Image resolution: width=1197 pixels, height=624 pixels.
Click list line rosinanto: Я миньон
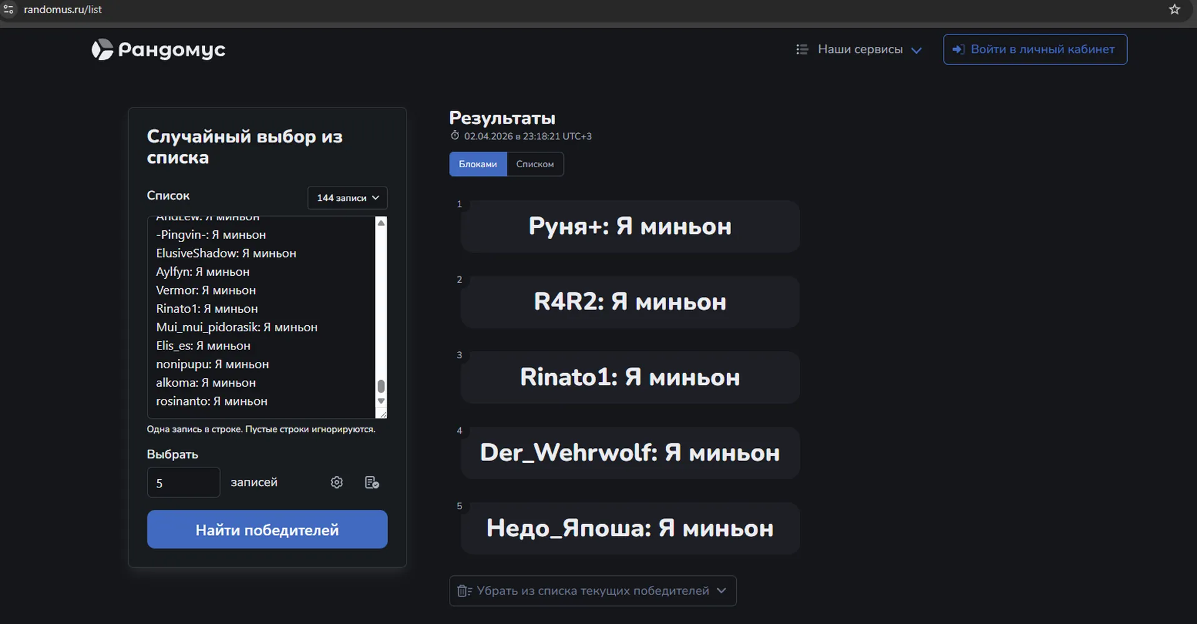pyautogui.click(x=212, y=401)
